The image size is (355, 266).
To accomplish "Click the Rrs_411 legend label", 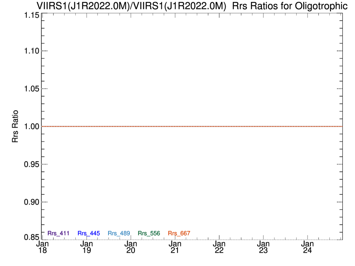I will (58, 233).
